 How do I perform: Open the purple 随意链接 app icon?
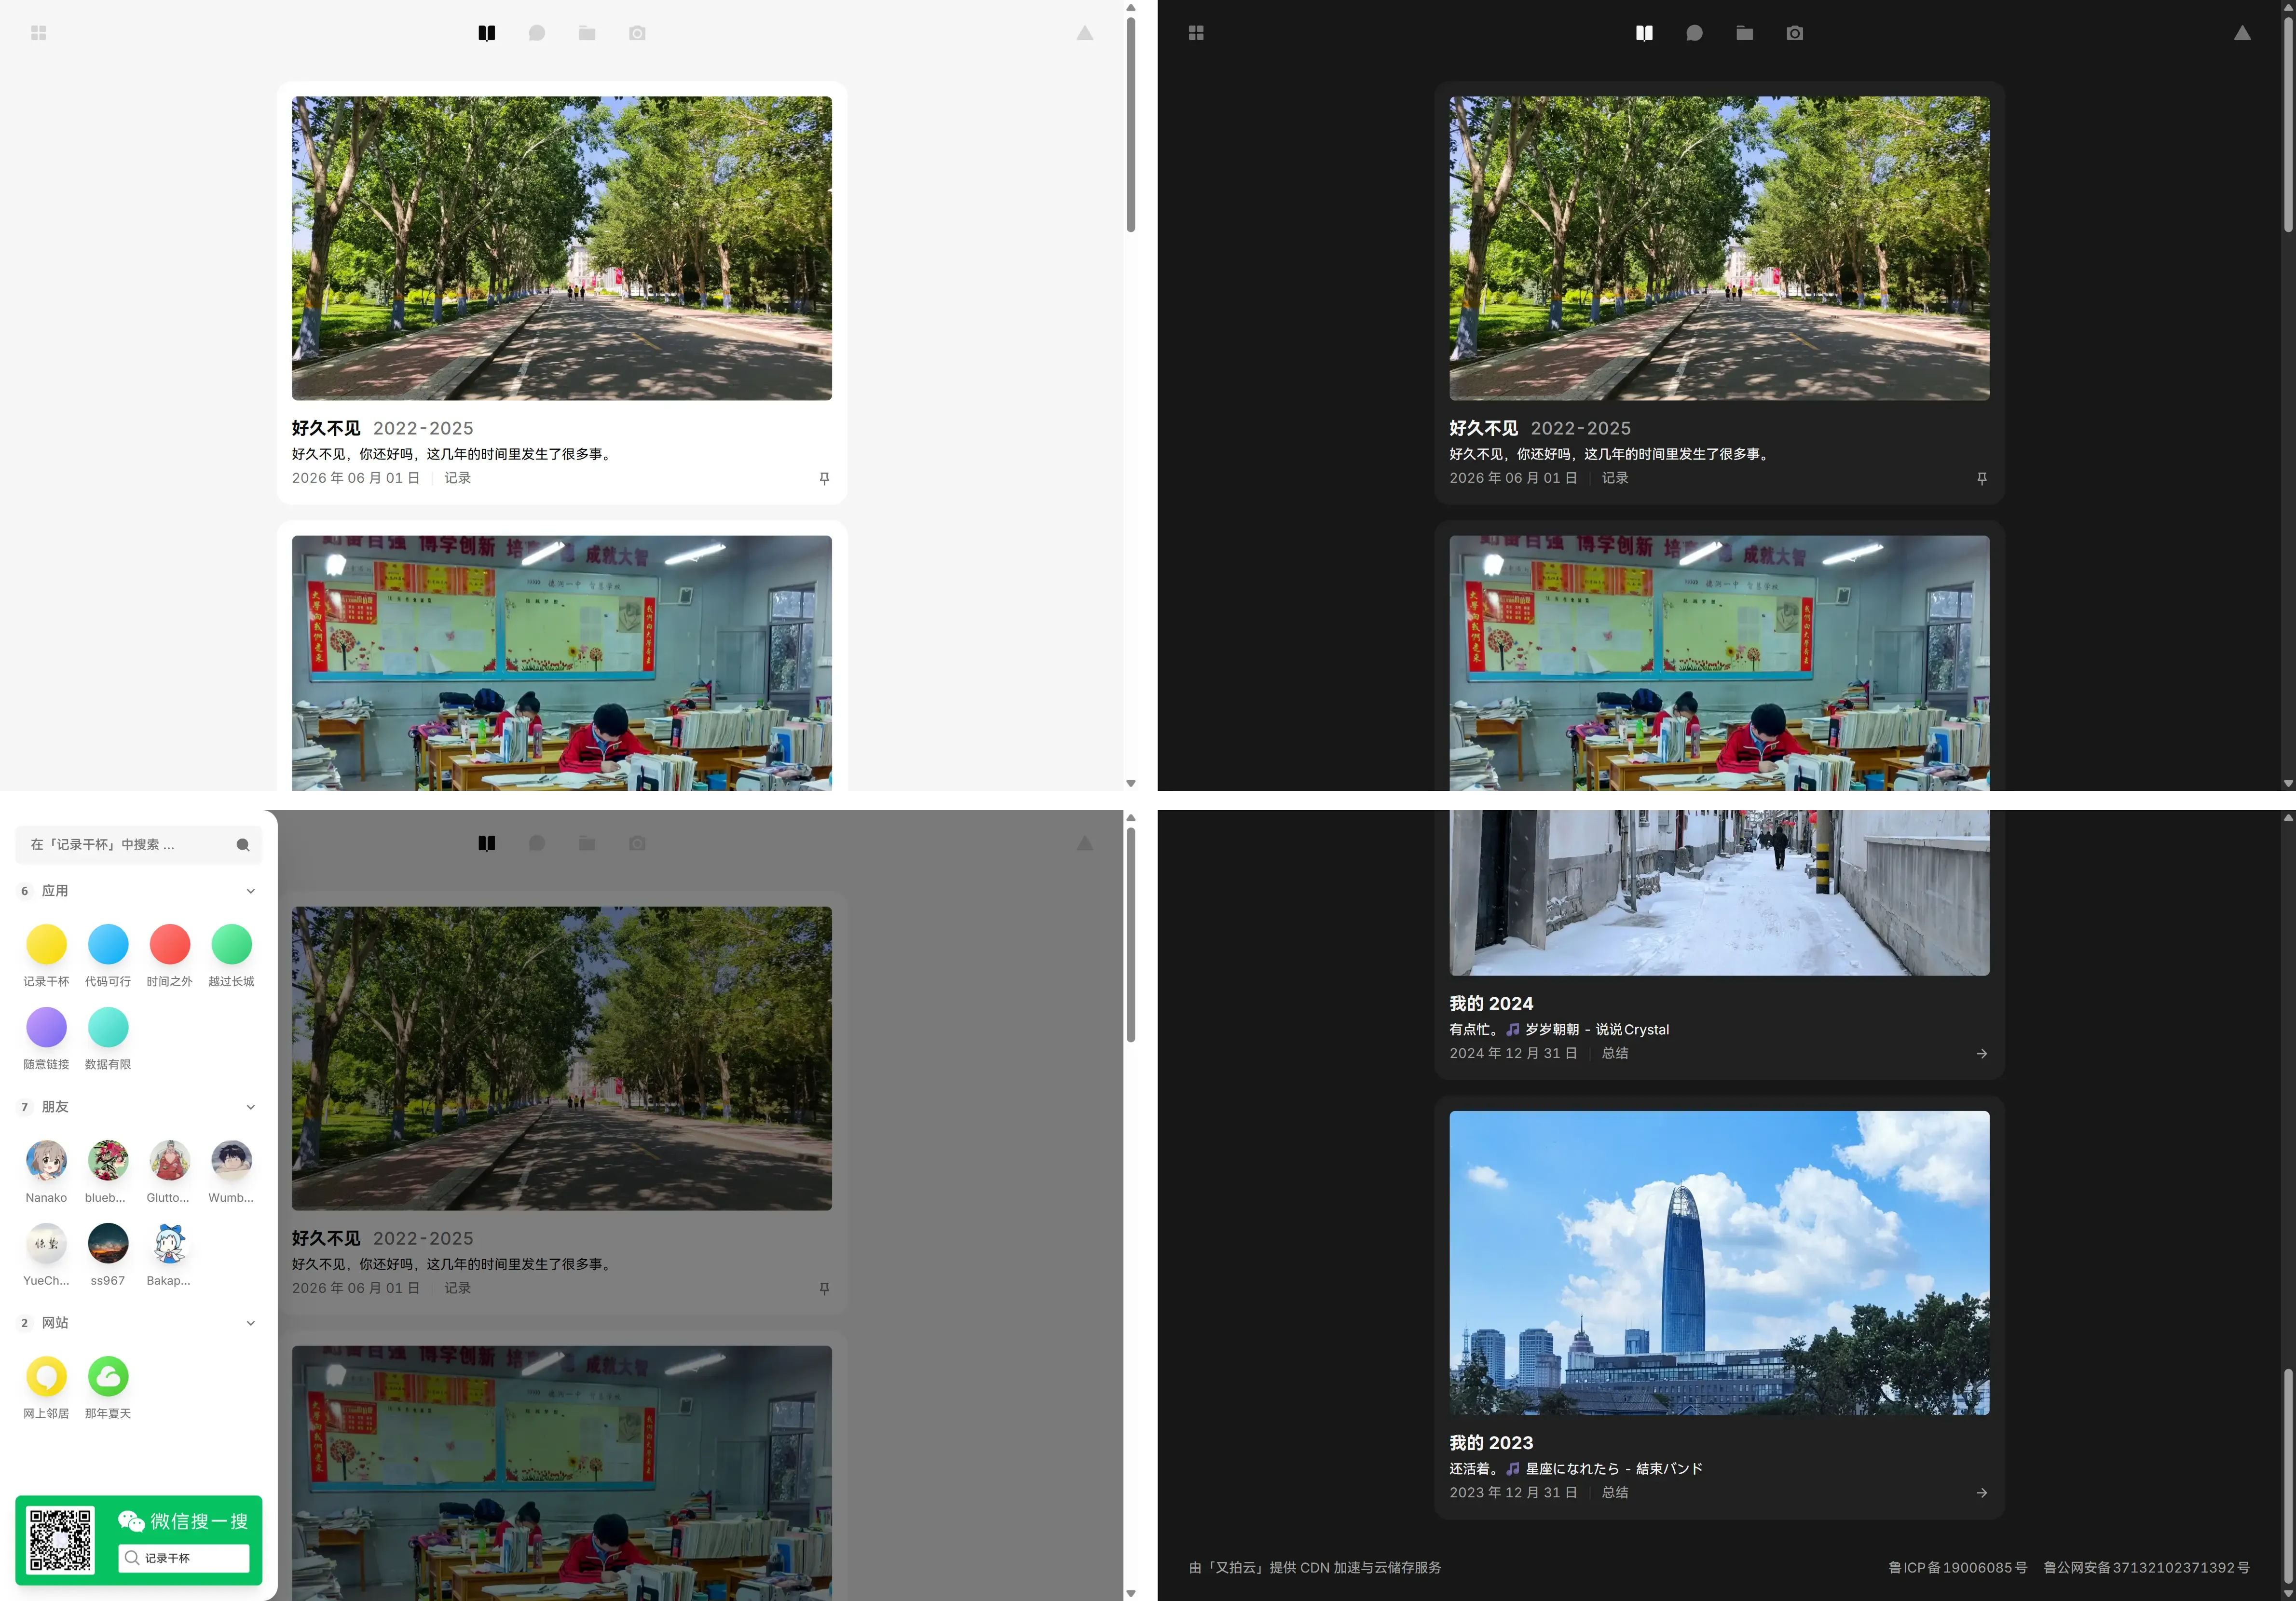tap(46, 1027)
